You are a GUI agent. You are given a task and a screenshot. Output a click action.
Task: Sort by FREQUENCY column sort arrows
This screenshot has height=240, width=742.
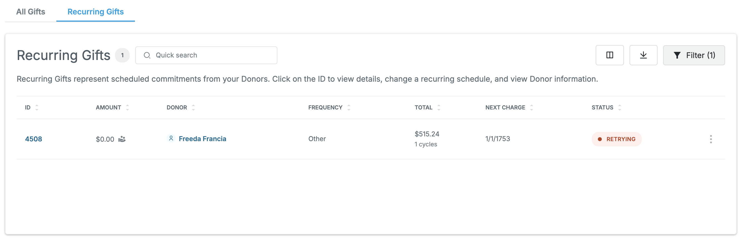349,107
